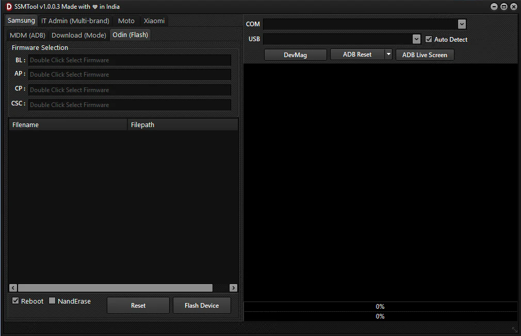521x336 pixels.
Task: Maximize the SSMTool window
Action: (504, 7)
